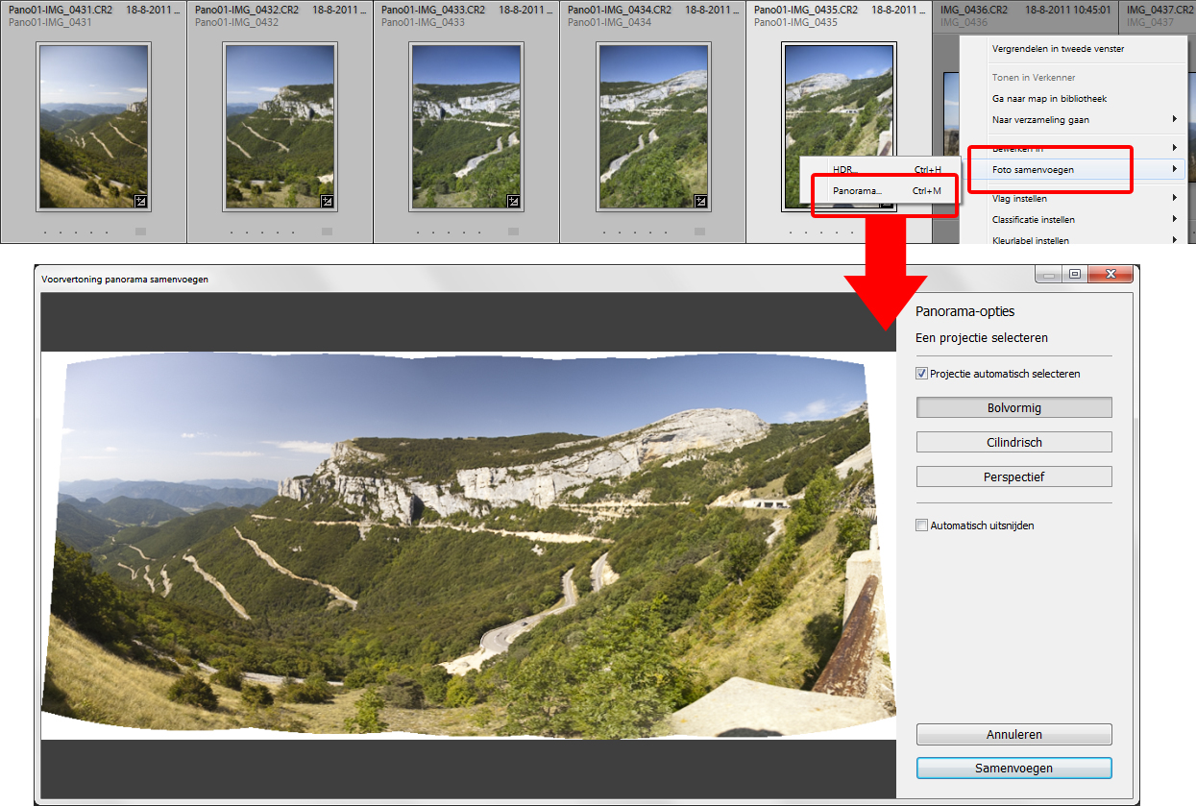This screenshot has height=806, width=1196.
Task: Click the develop adjustments badge on IMG_0433
Action: click(513, 202)
